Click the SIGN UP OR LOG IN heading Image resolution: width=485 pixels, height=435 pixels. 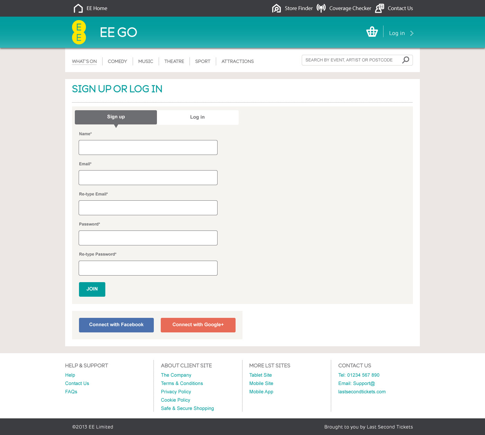tap(117, 89)
